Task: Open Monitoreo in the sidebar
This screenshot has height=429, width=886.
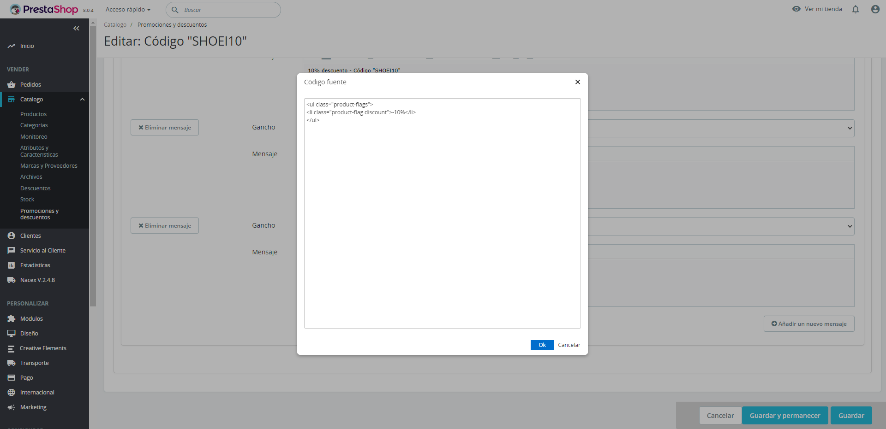Action: (x=34, y=137)
